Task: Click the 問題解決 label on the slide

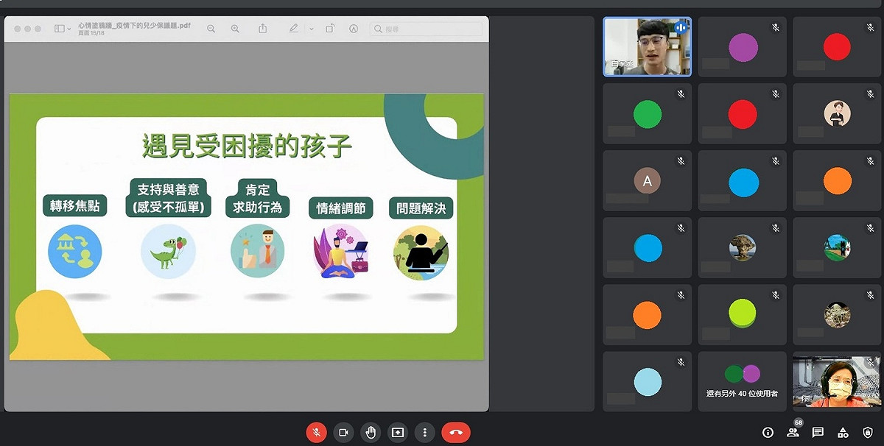Action: point(421,208)
